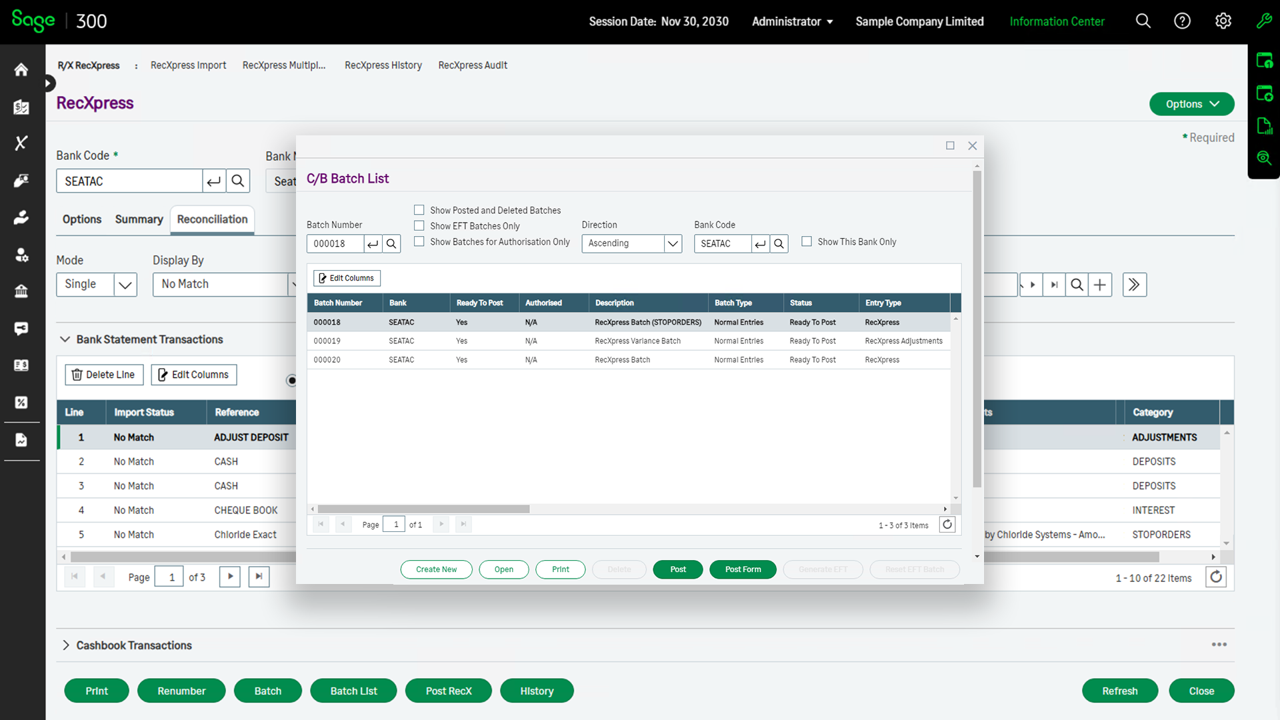The height and width of the screenshot is (720, 1280).
Task: Open the help question mark icon
Action: click(1182, 21)
